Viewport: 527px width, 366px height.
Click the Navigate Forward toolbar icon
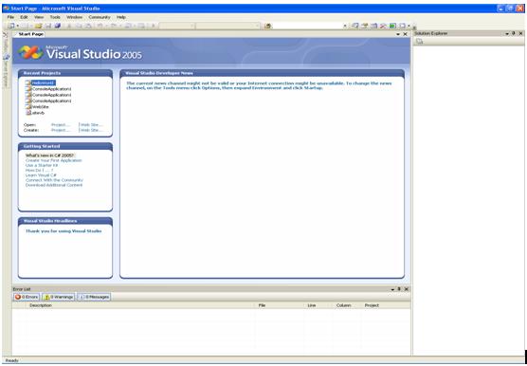[x=141, y=26]
